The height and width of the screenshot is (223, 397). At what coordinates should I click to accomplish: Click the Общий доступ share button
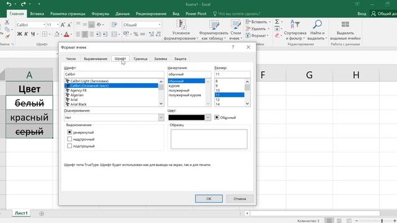383,14
